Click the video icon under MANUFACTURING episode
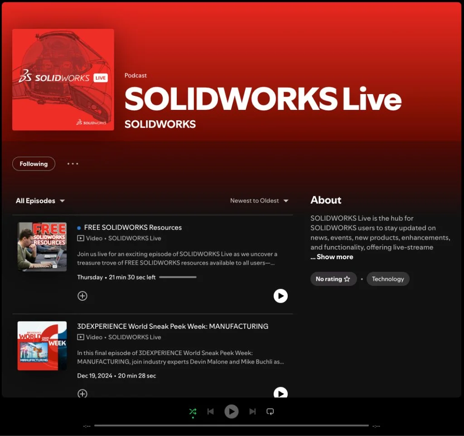This screenshot has width=464, height=436. pos(81,337)
